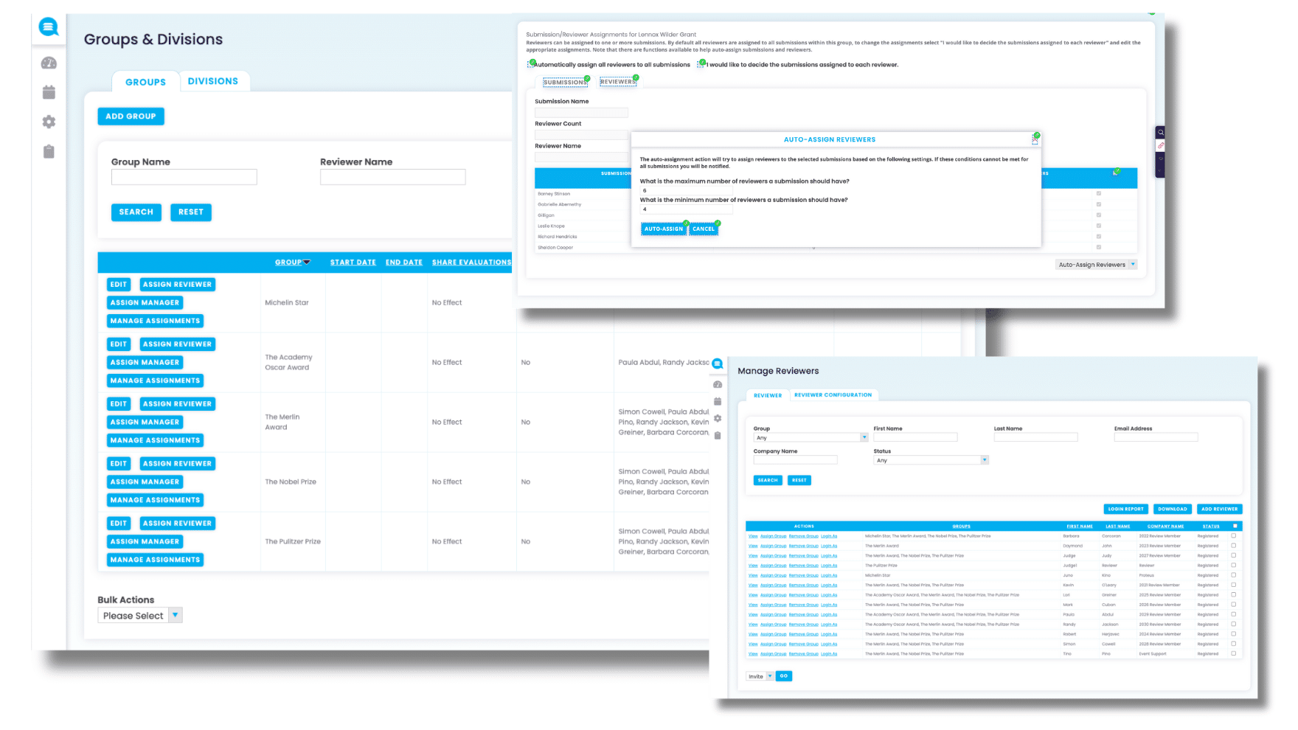Click the ADD GROUP button
Image resolution: width=1298 pixels, height=730 pixels.
[131, 117]
